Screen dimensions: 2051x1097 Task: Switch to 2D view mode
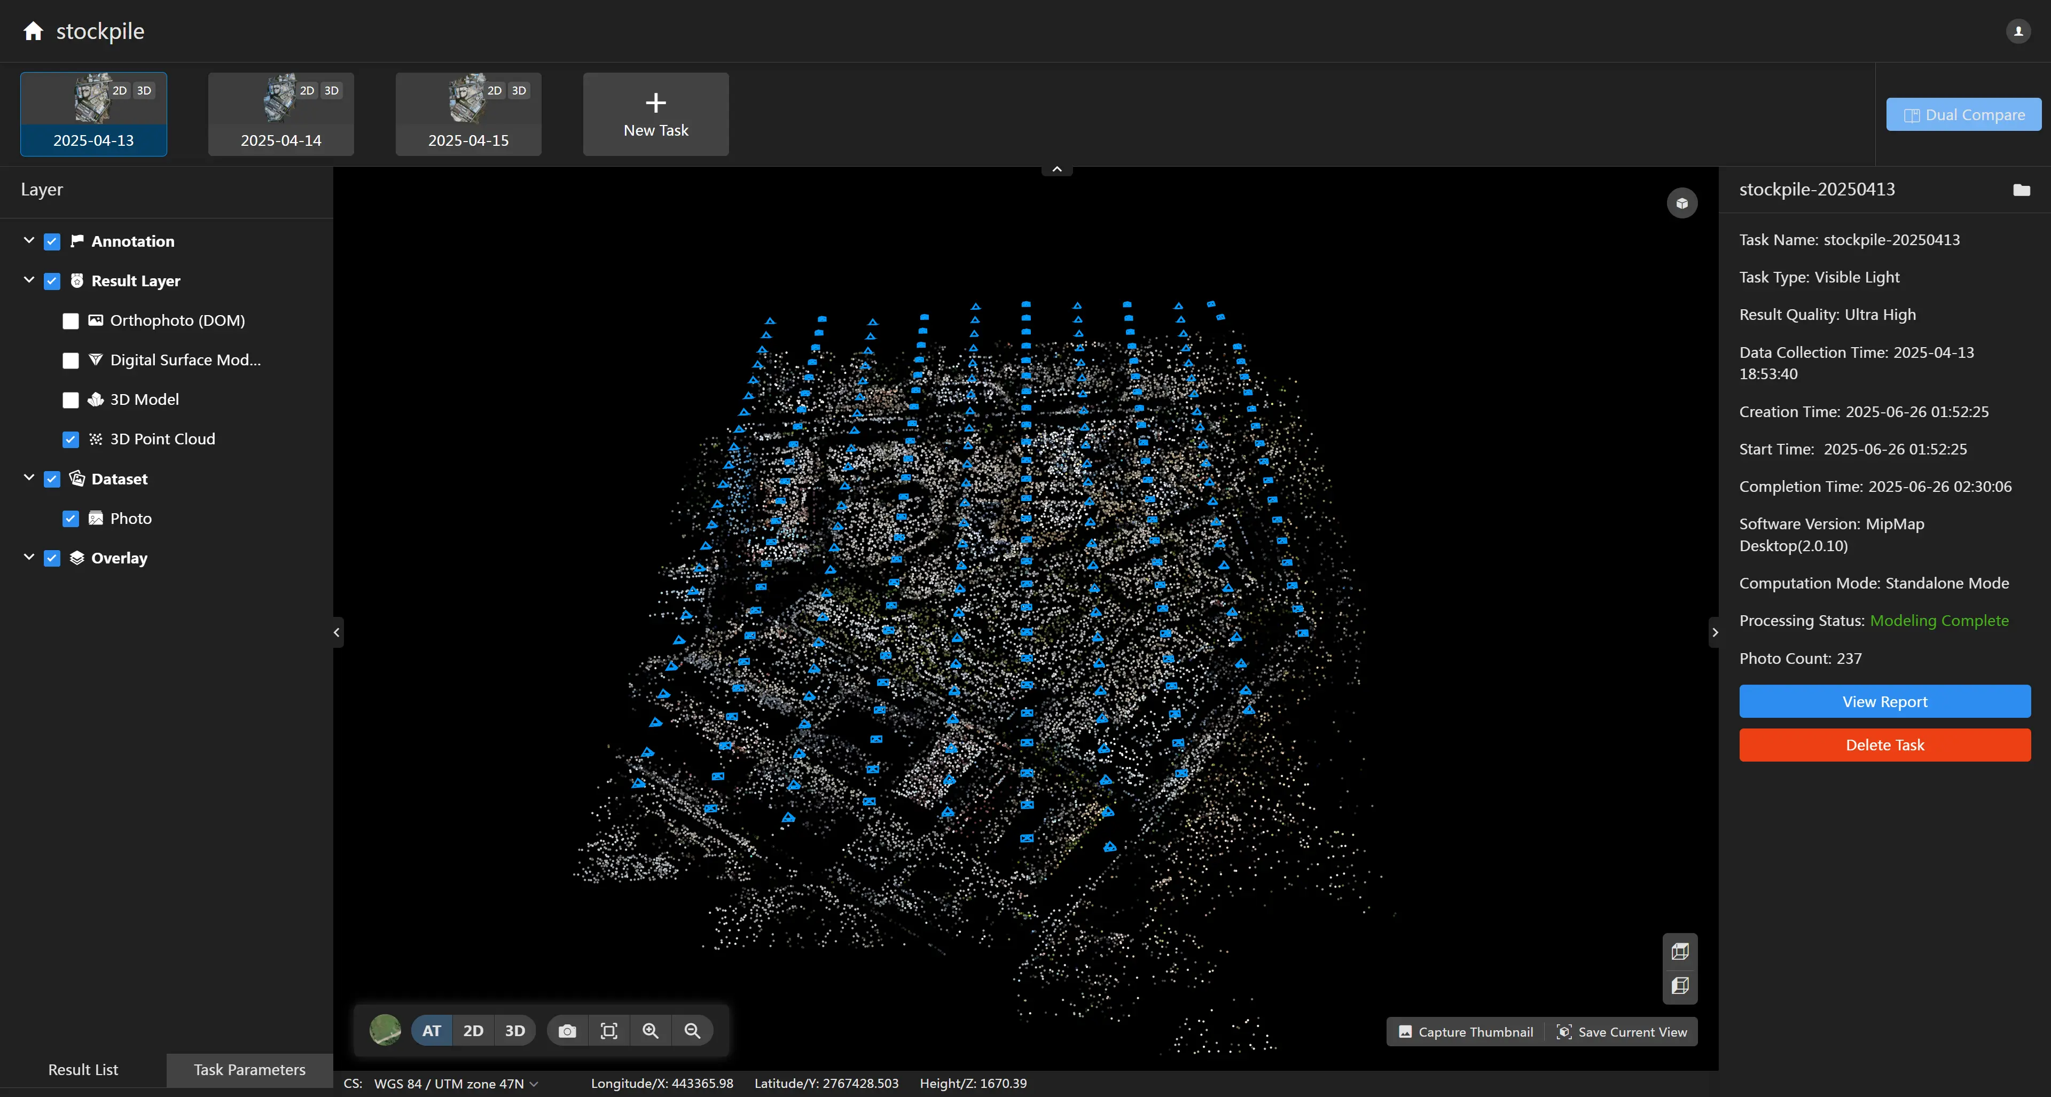coord(473,1031)
